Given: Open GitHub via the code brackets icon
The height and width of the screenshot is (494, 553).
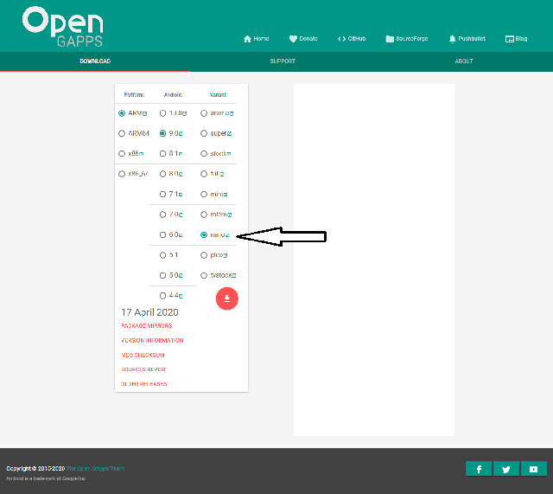Looking at the screenshot, I should [341, 39].
